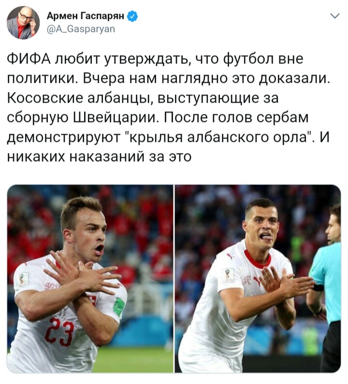This screenshot has width=348, height=384.
Task: Click the last tweet line 'никаких наказаний за это'
Action: [99, 157]
